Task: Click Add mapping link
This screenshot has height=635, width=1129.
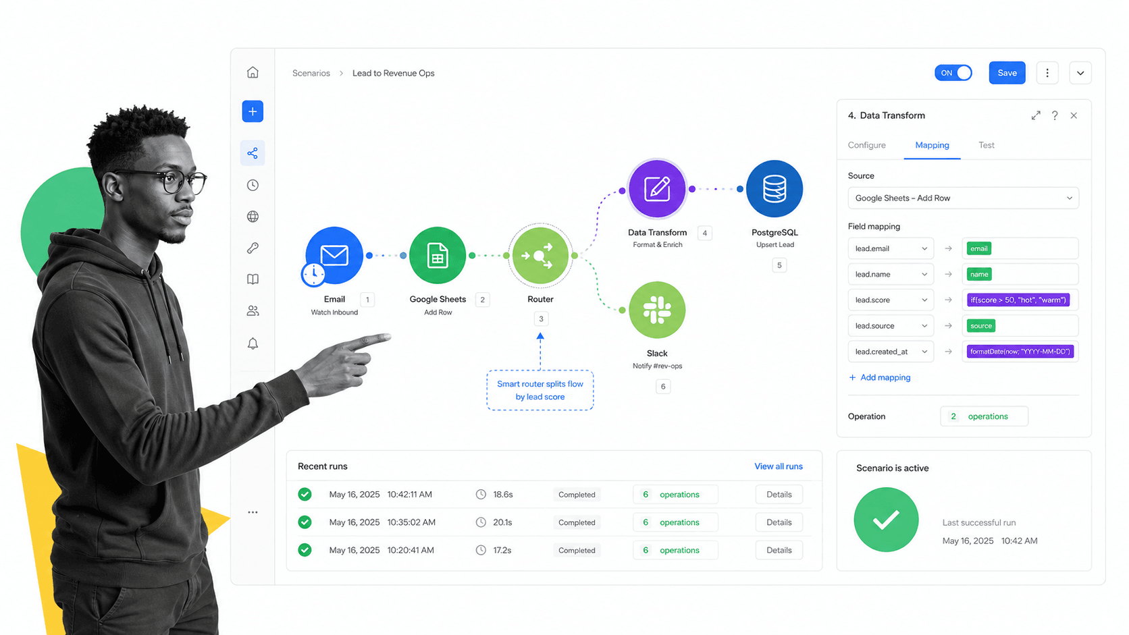Action: [x=880, y=377]
